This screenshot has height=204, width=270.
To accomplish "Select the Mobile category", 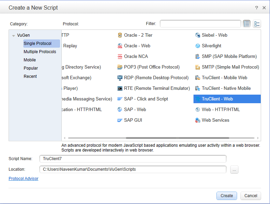I will (x=30, y=60).
